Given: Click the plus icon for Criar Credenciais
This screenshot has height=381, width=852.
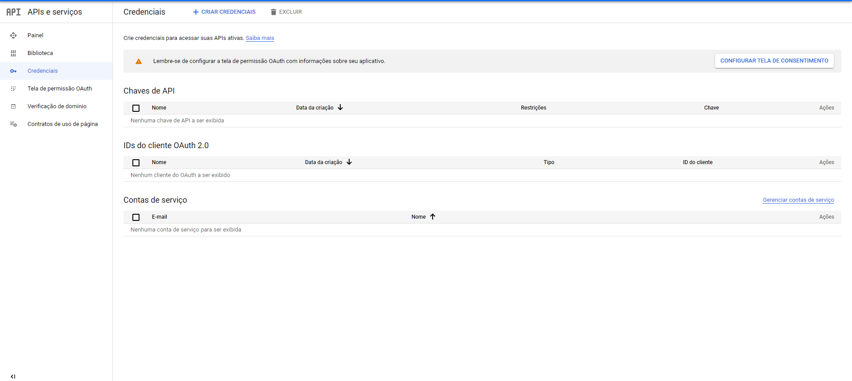Looking at the screenshot, I should coord(195,12).
